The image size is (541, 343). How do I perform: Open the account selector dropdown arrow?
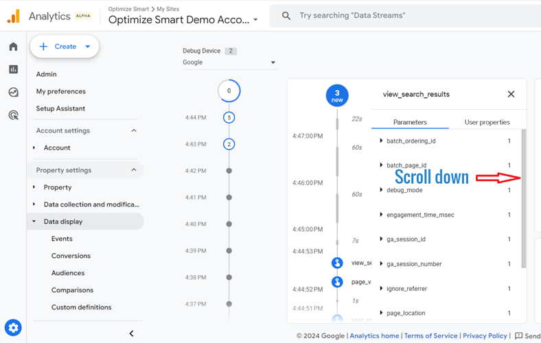(x=255, y=20)
